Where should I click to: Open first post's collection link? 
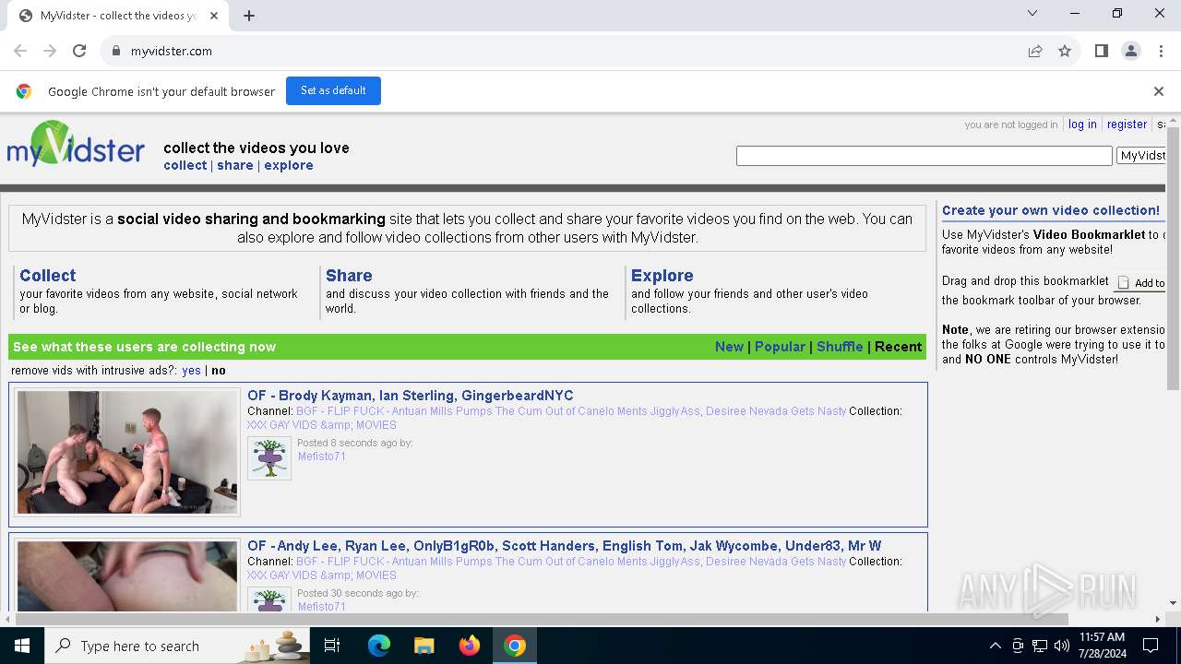tap(322, 425)
